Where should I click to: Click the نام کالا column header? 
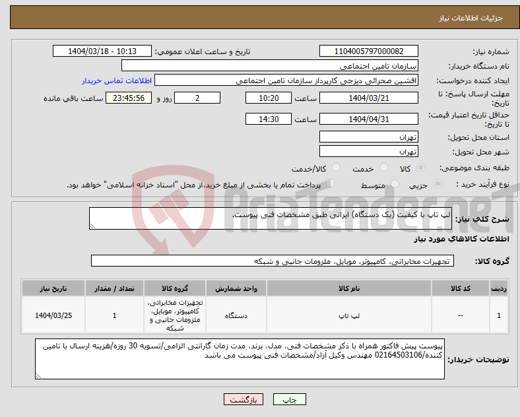349,288
